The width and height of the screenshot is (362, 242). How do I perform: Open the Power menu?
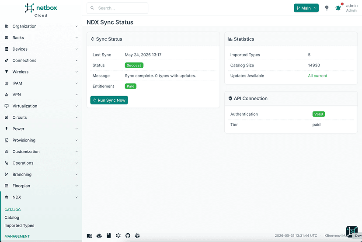click(41, 129)
